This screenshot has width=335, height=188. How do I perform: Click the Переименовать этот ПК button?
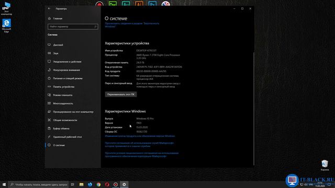(121, 94)
